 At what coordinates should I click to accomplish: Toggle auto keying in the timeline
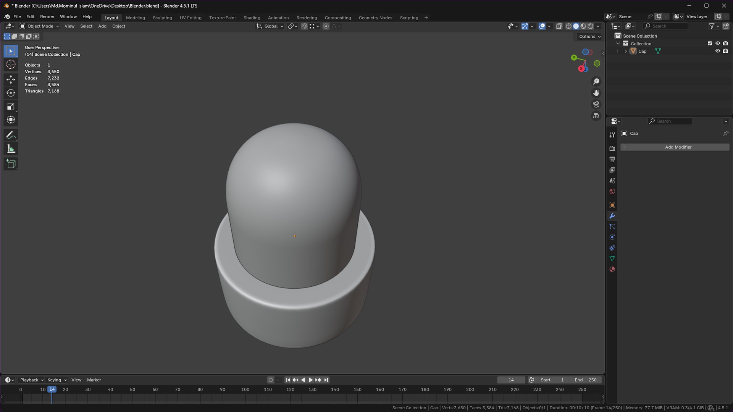click(x=271, y=380)
